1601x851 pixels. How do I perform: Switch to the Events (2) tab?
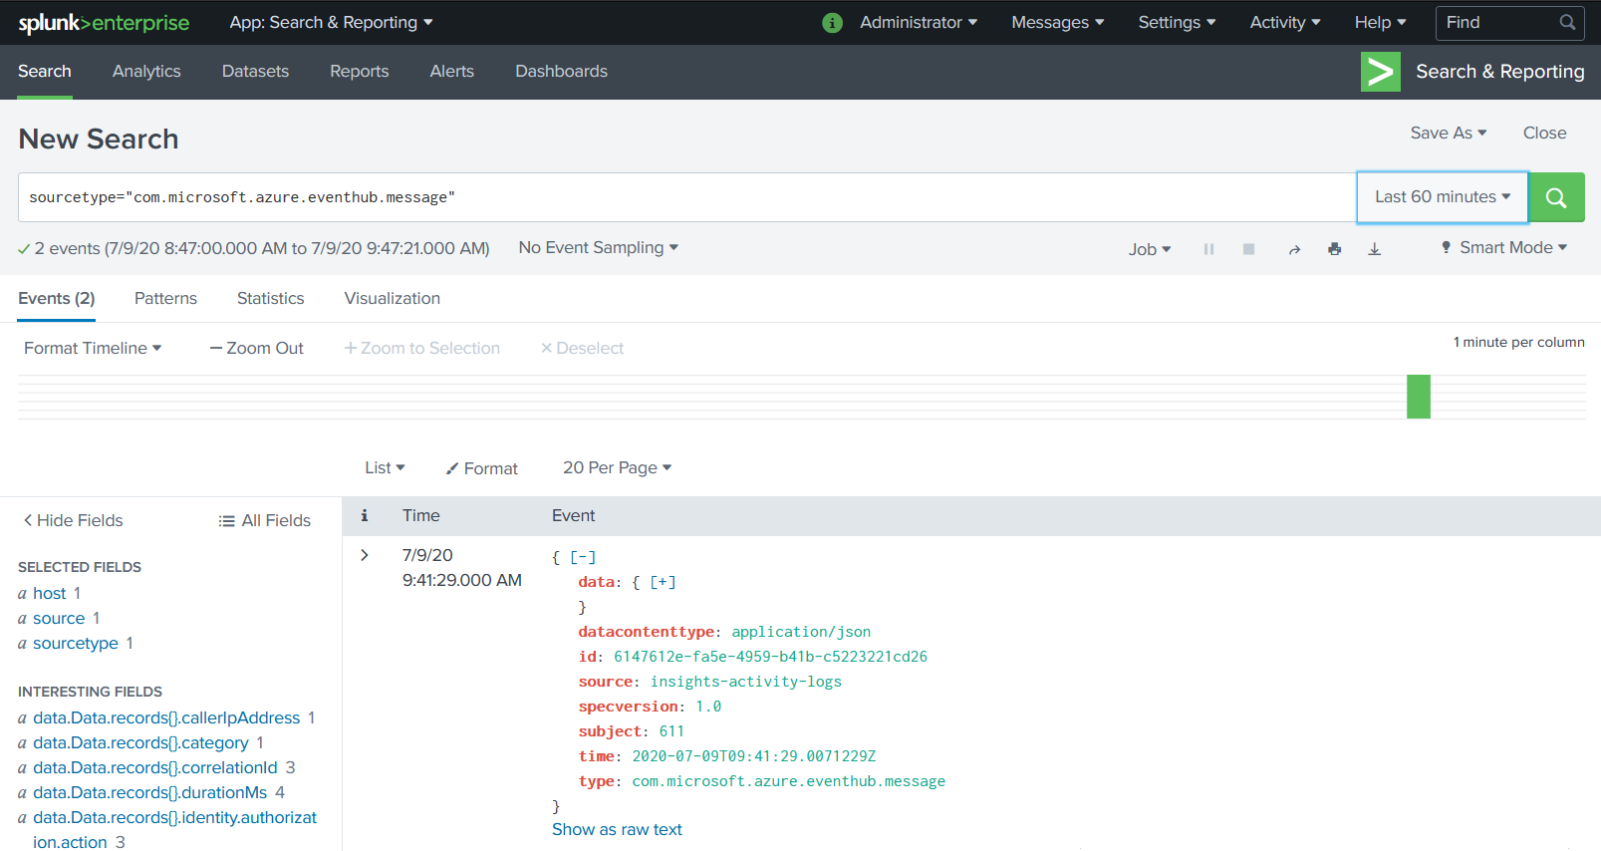[57, 298]
